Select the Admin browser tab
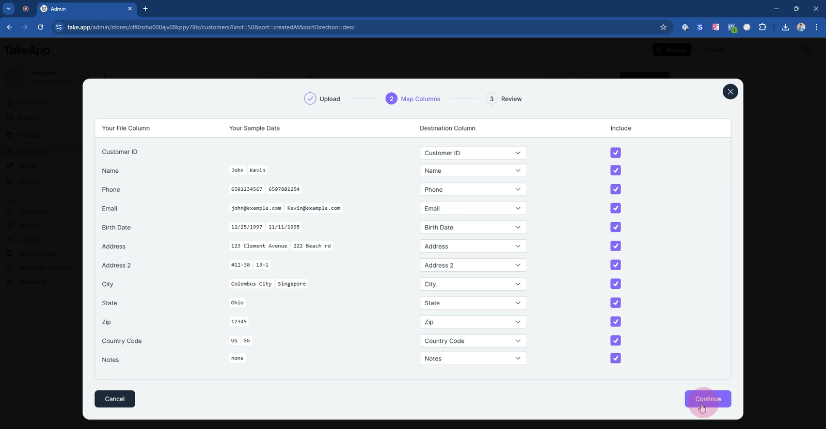Image resolution: width=826 pixels, height=429 pixels. click(x=87, y=9)
